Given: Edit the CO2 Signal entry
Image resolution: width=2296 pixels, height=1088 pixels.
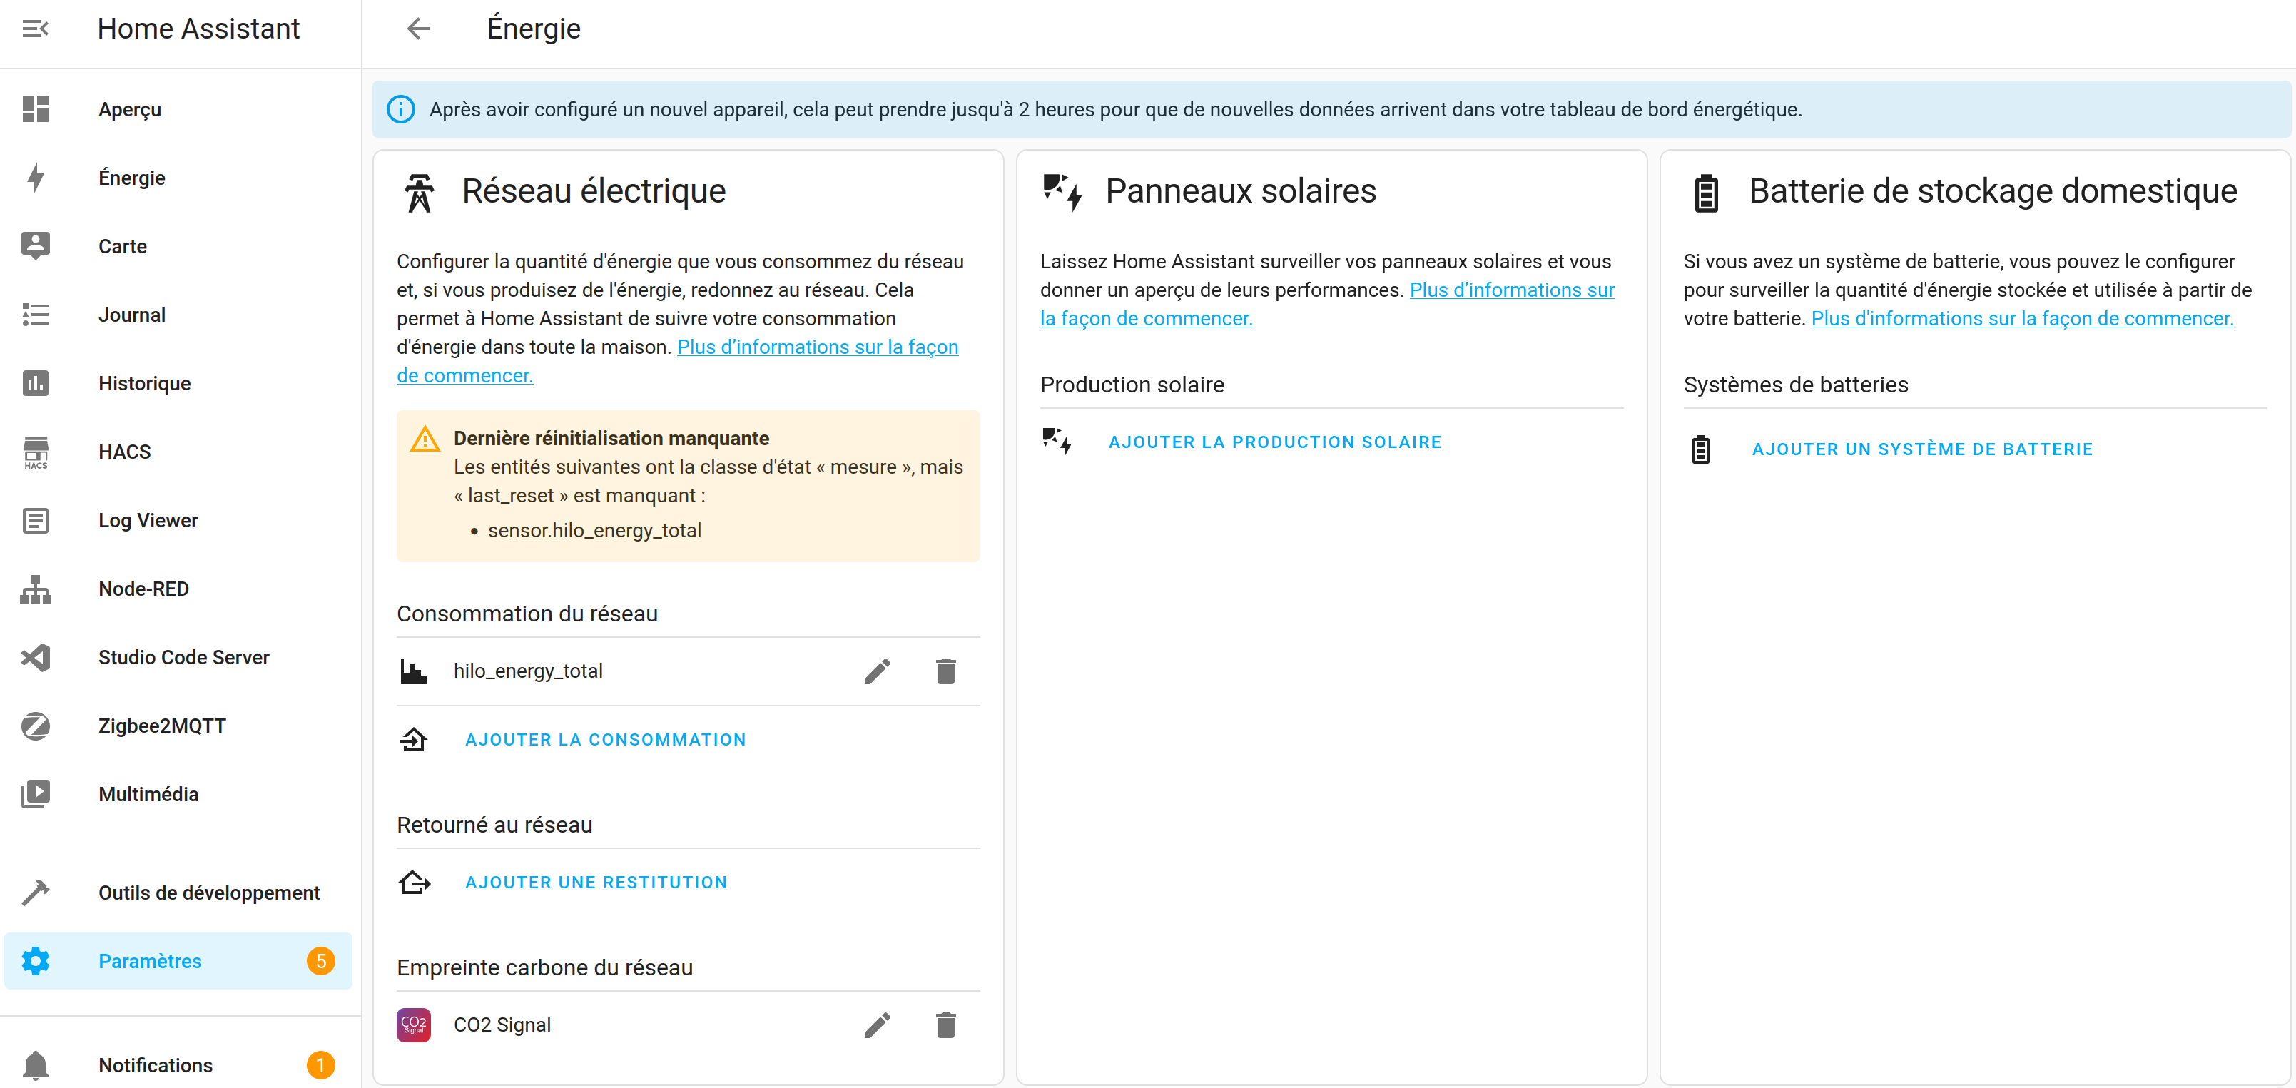Looking at the screenshot, I should pos(877,1025).
